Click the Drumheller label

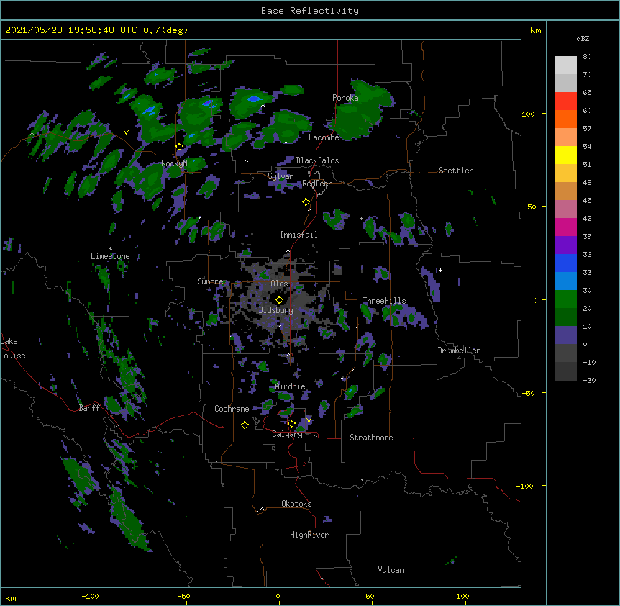coord(459,351)
